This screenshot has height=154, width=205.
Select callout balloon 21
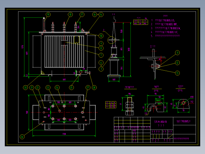tap(32, 88)
